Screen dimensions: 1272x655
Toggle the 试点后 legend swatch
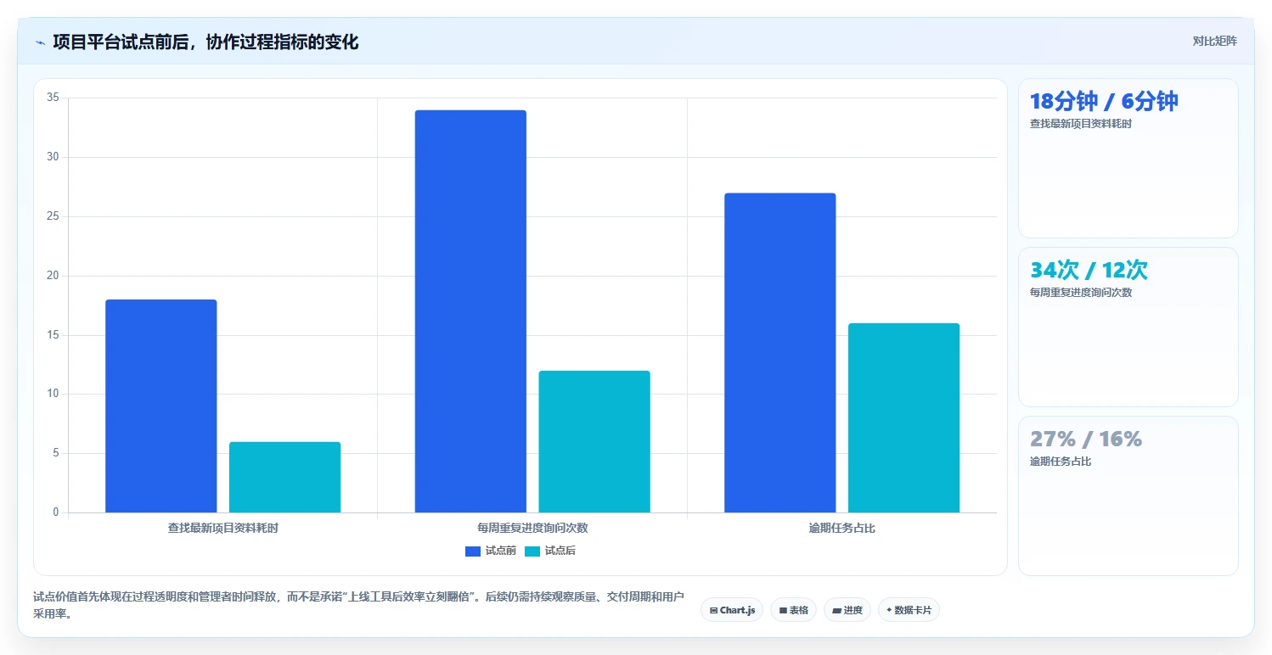(532, 551)
